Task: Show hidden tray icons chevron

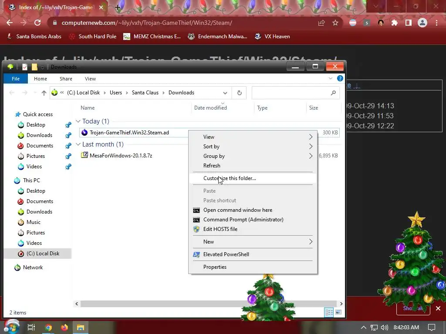Action: (x=364, y=327)
